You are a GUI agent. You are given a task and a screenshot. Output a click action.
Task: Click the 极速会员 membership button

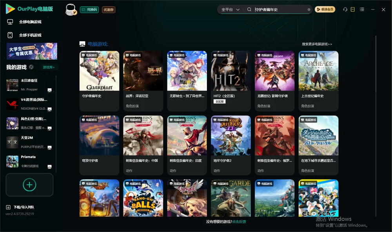coord(325,9)
